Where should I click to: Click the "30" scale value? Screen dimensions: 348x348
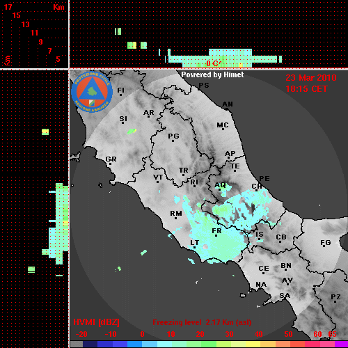tap(229, 334)
